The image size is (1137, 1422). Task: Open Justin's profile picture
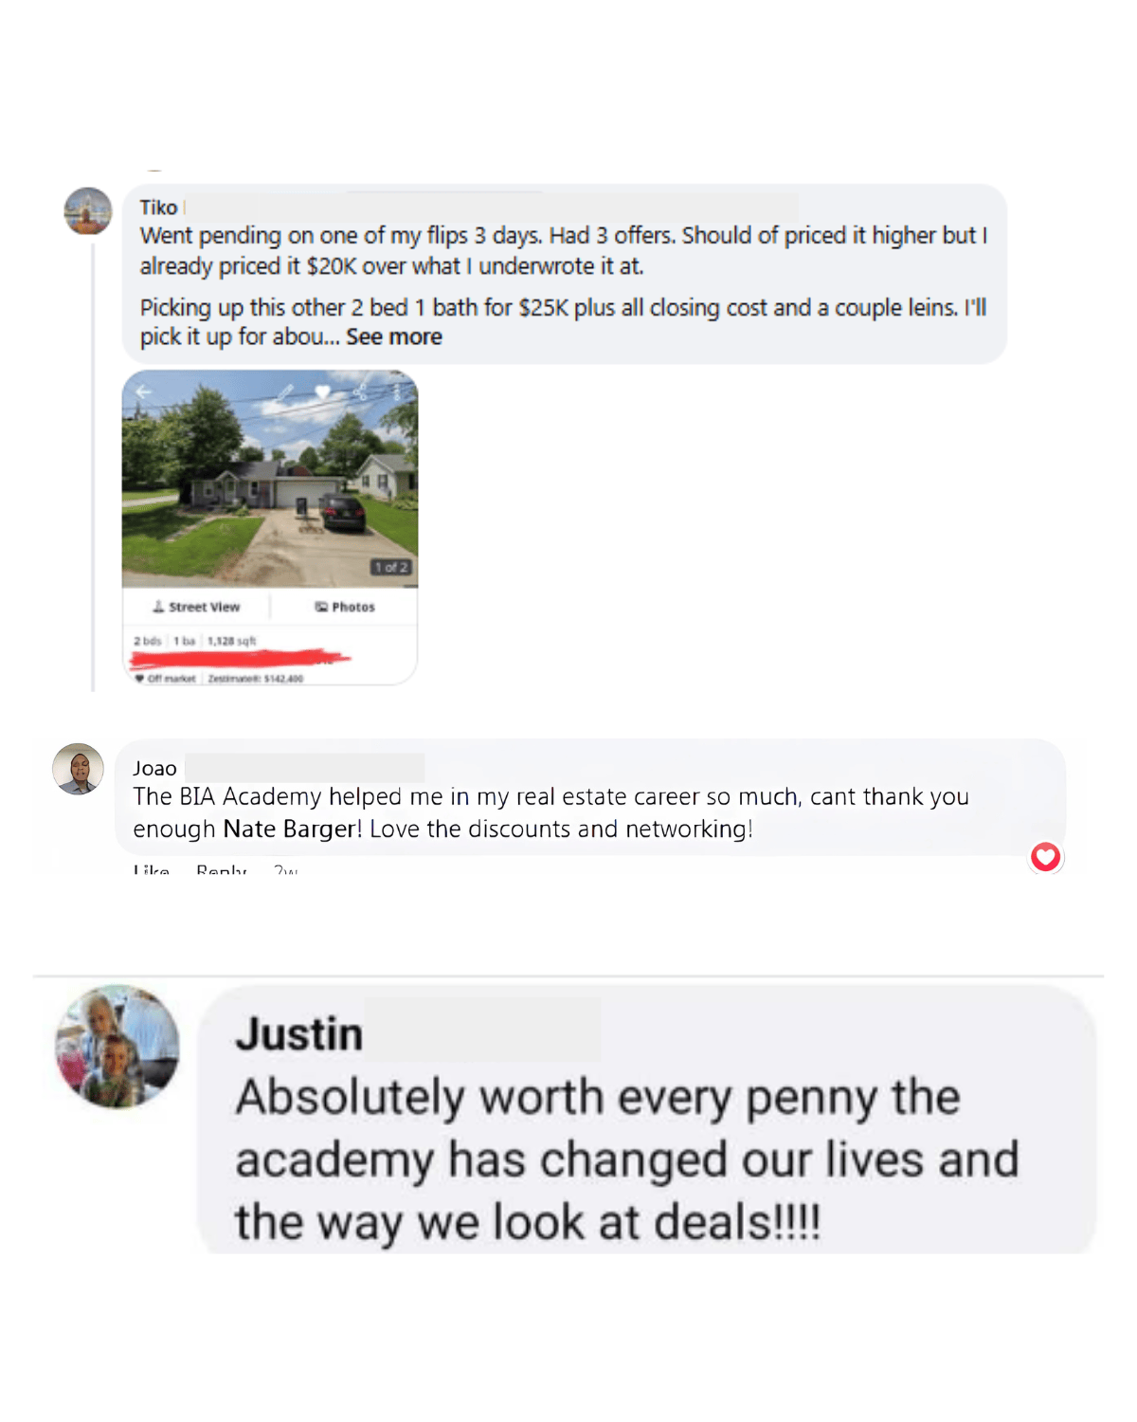(x=117, y=1046)
